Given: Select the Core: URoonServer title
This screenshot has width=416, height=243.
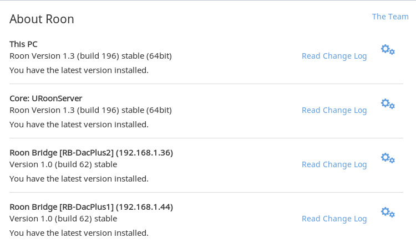Looking at the screenshot, I should pos(46,99).
